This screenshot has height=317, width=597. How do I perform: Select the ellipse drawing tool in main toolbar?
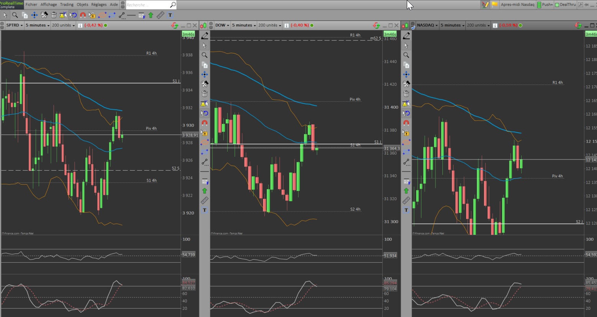coord(102,15)
